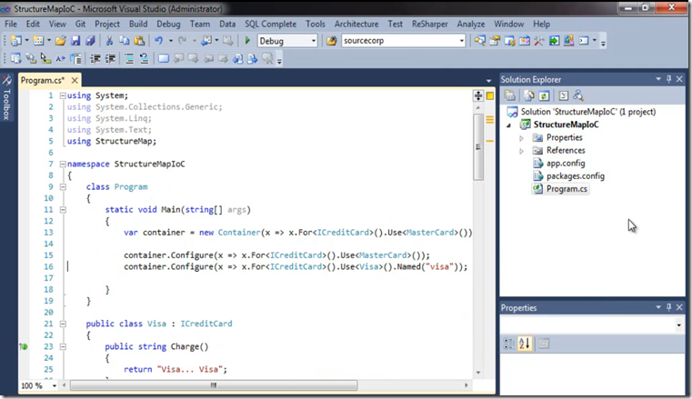Open the Toolbox via wrench-and-hammer icon
The image size is (692, 399).
(539, 41)
